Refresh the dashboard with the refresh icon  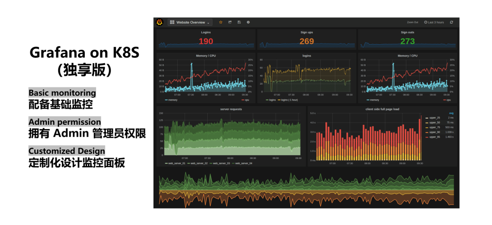451,22
